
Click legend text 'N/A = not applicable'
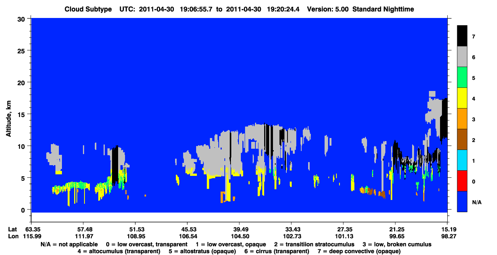click(68, 244)
